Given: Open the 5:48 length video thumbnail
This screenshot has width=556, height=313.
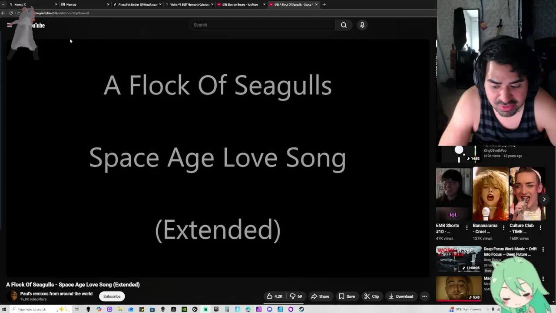Looking at the screenshot, I should tap(458, 288).
